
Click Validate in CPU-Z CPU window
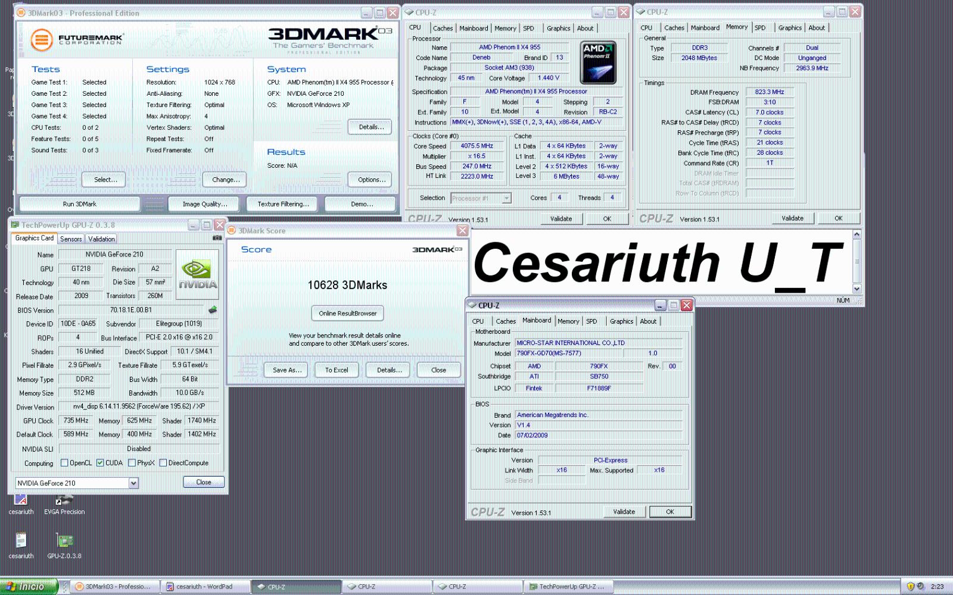(561, 218)
